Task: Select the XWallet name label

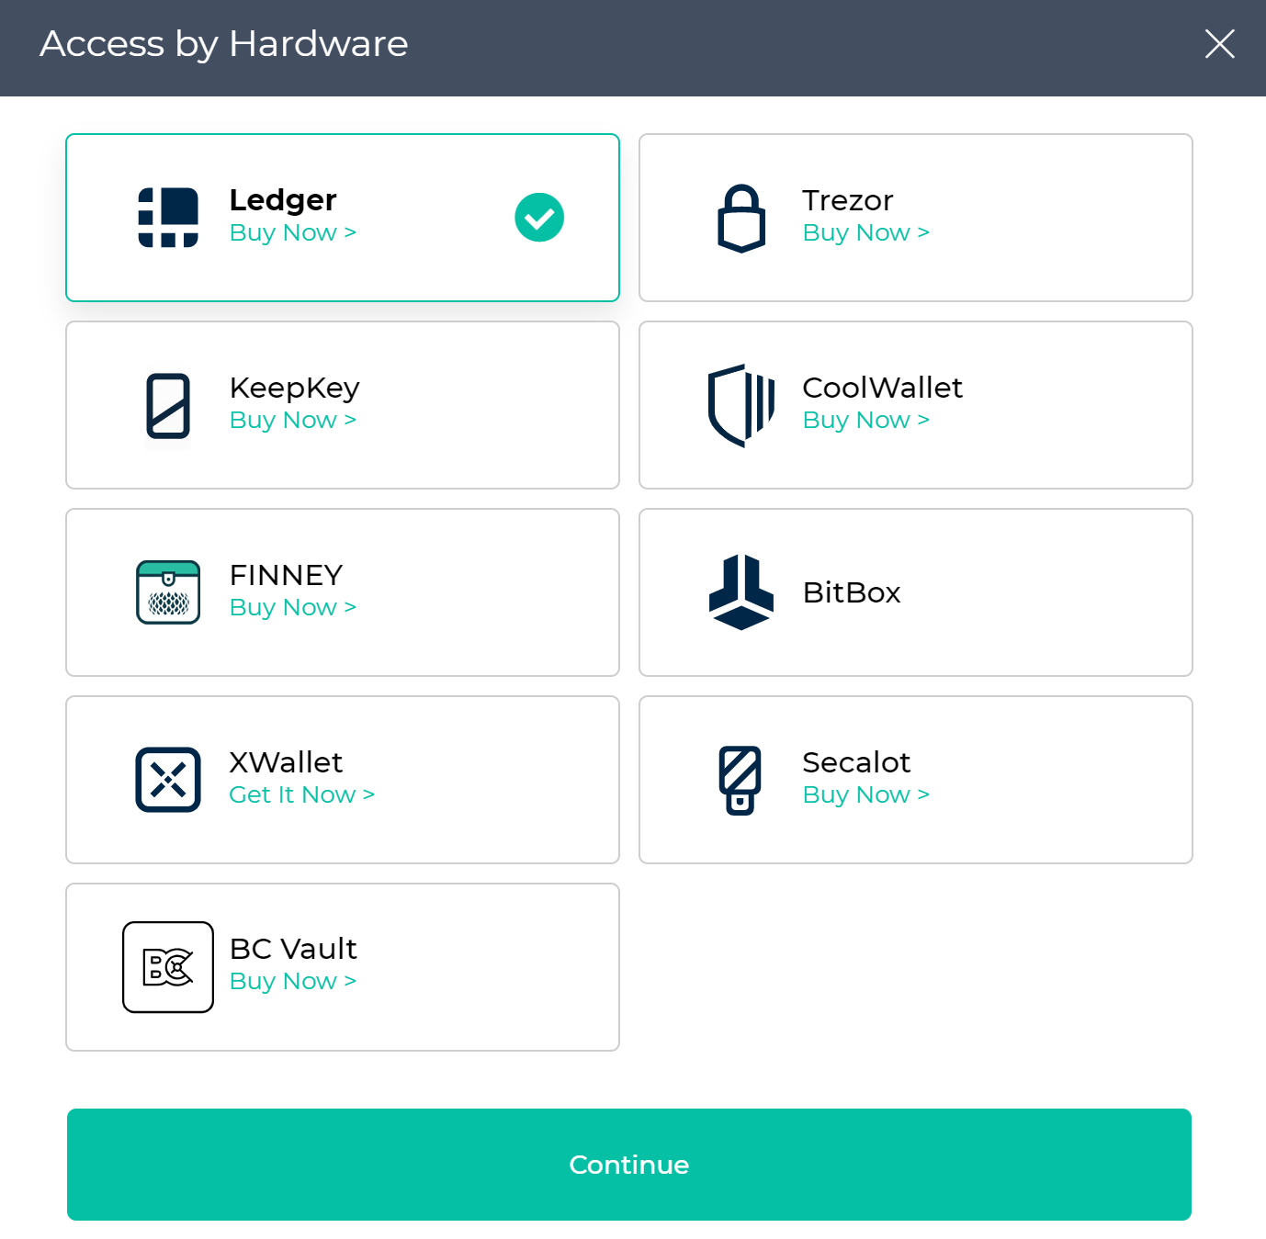Action: (x=286, y=762)
